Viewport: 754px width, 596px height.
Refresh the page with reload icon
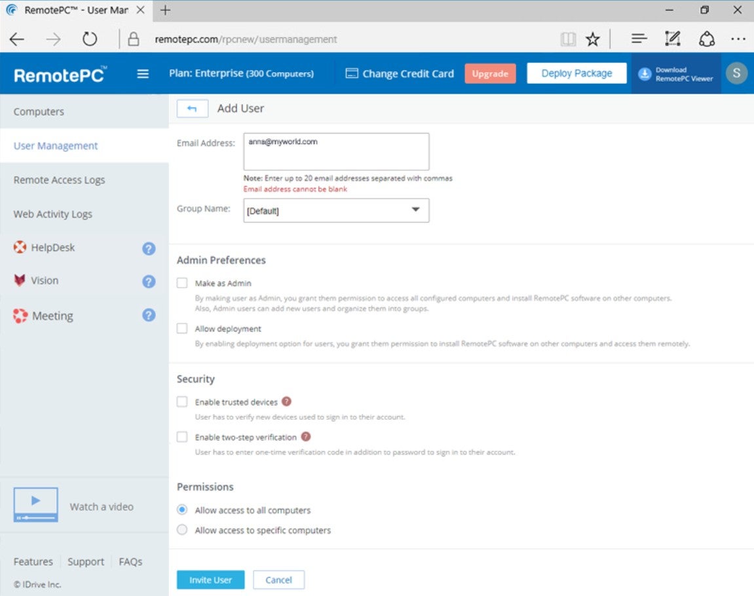pos(90,39)
